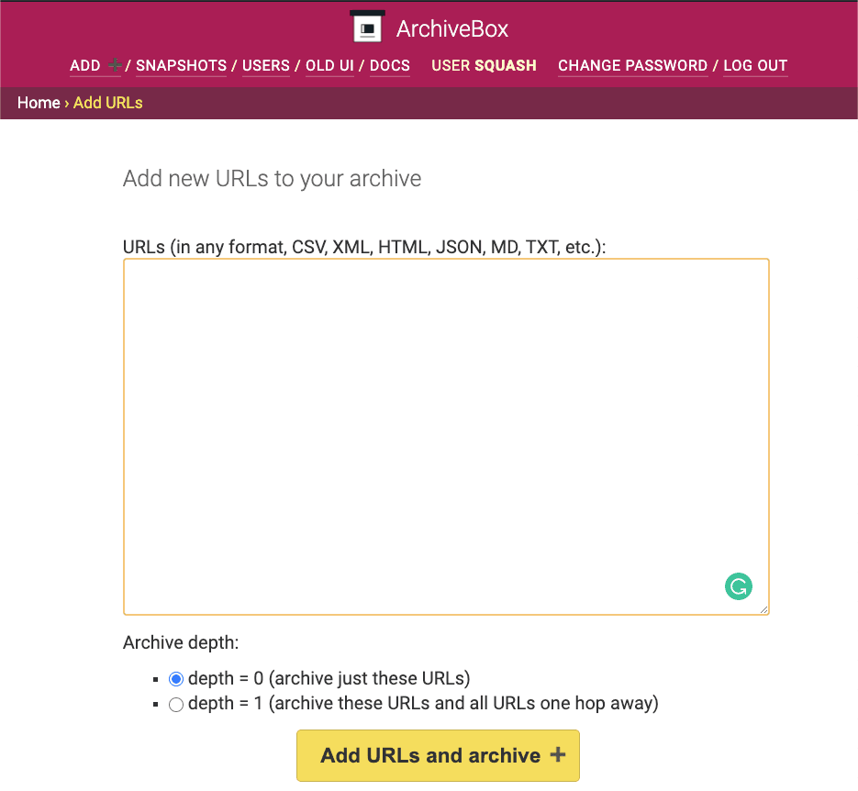Image resolution: width=858 pixels, height=791 pixels.
Task: Select depth = 0 radio option
Action: (x=176, y=679)
